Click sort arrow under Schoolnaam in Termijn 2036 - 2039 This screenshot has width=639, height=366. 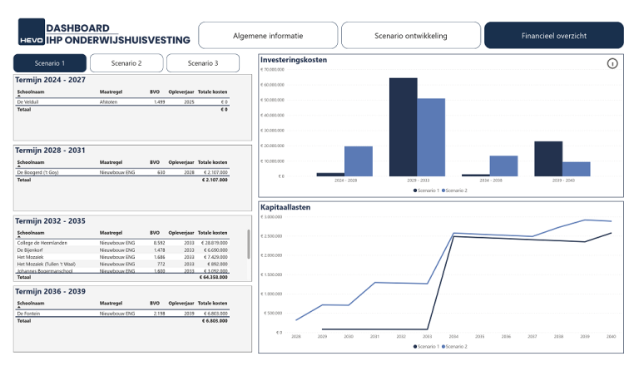point(19,308)
